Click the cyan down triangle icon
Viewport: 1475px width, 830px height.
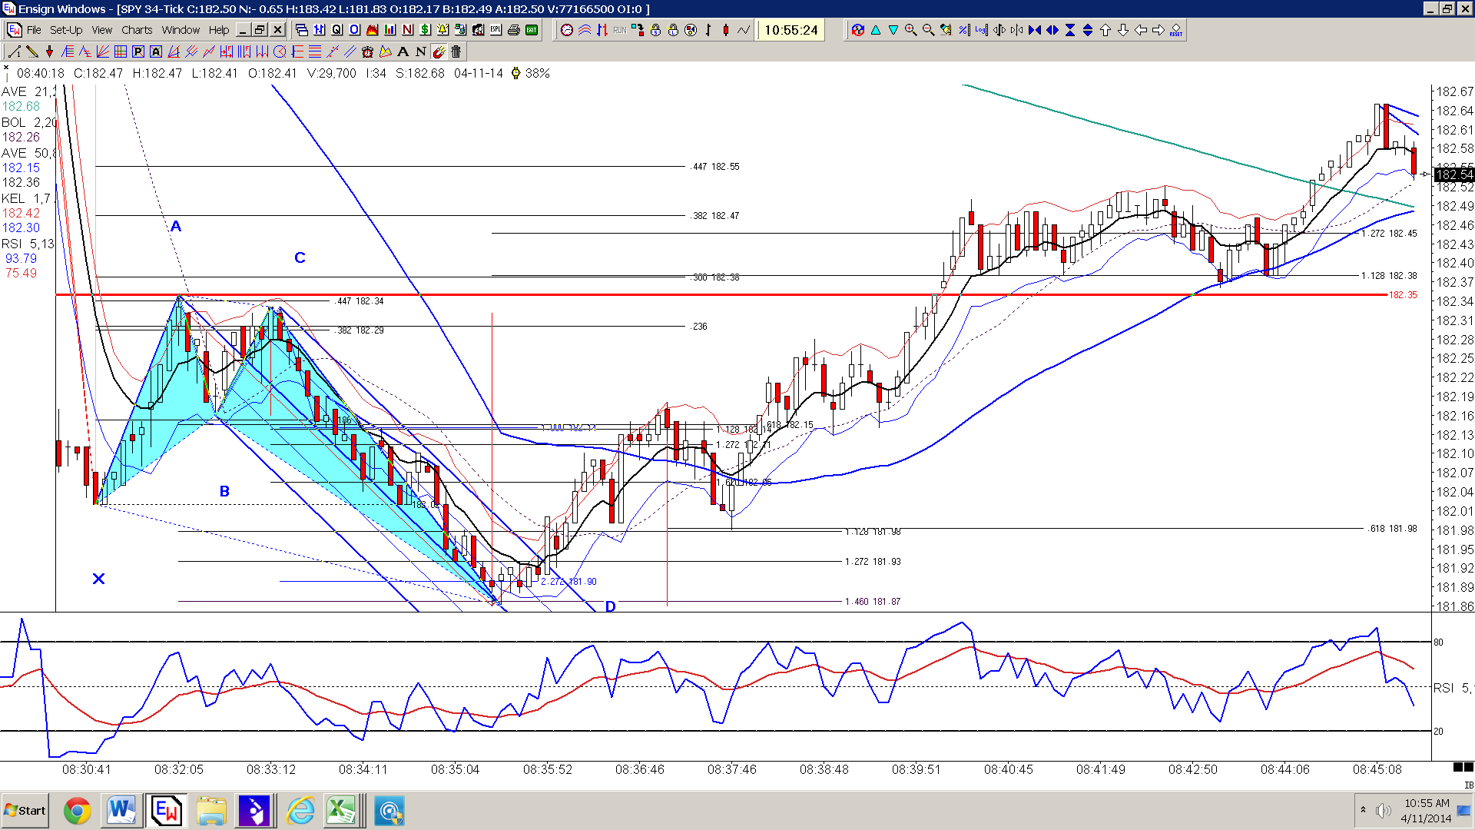pos(893,30)
